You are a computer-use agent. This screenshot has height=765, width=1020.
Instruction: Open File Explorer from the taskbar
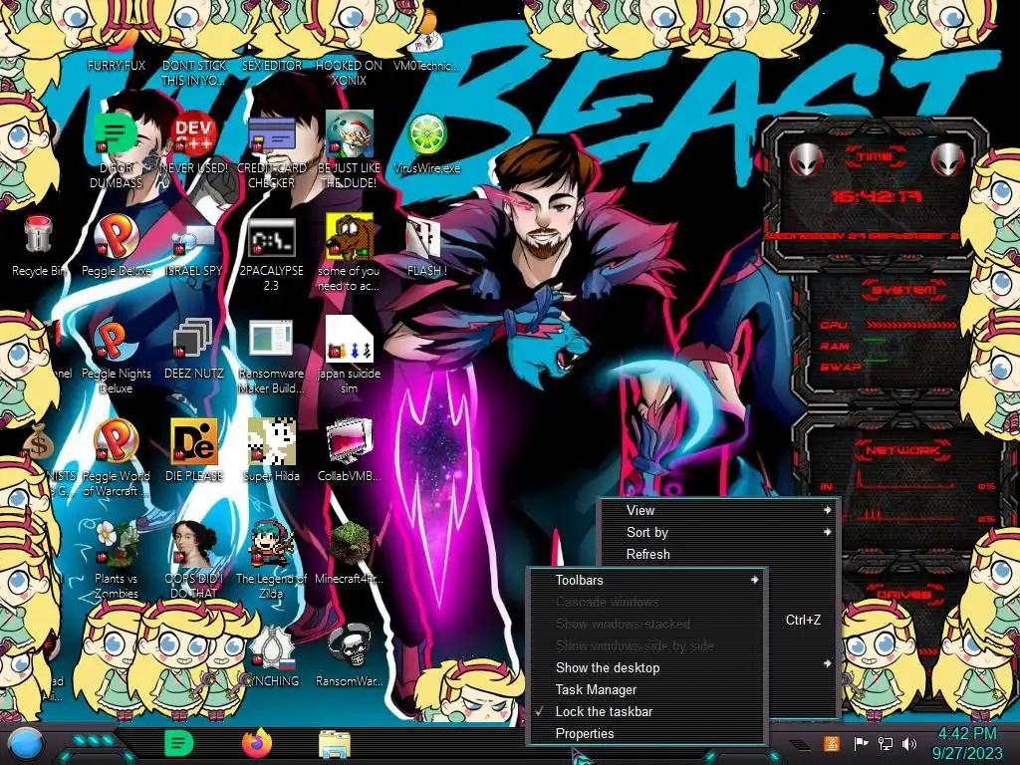(x=335, y=744)
